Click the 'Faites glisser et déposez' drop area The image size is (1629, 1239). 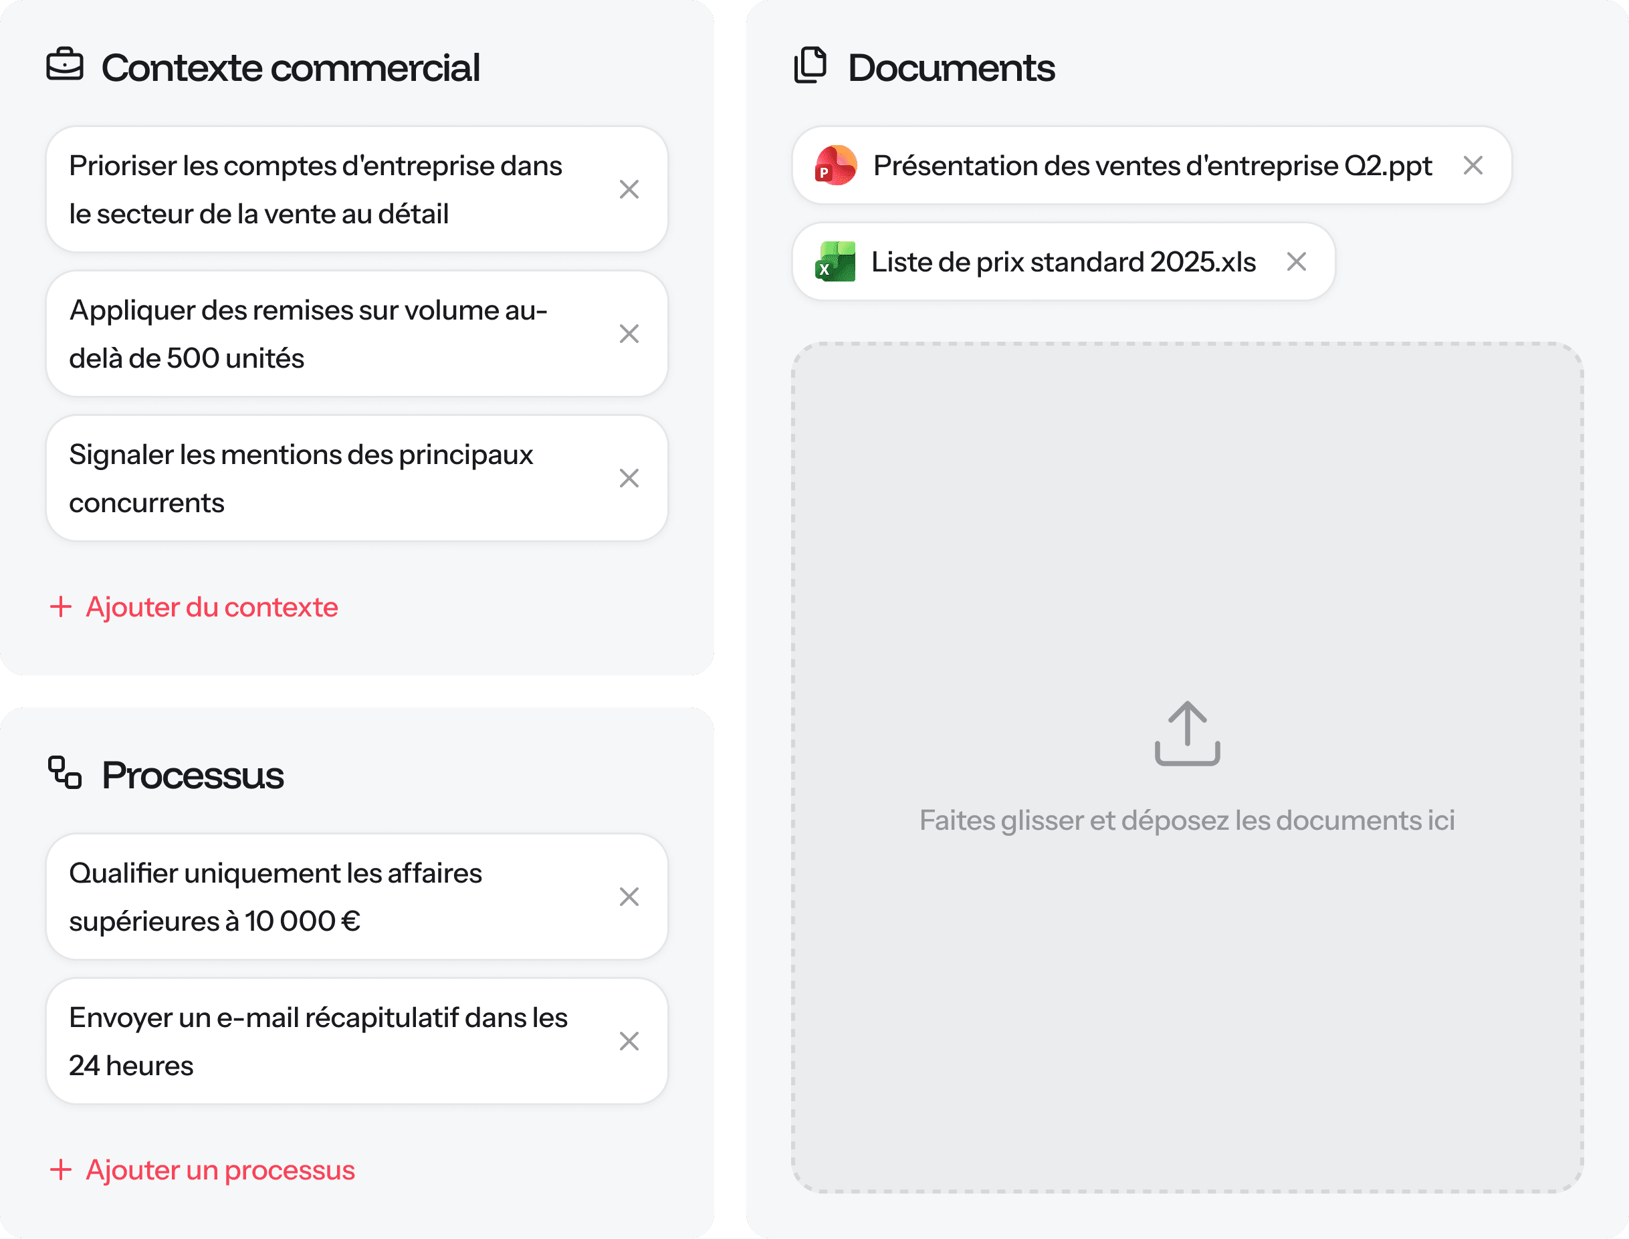[x=1186, y=820]
